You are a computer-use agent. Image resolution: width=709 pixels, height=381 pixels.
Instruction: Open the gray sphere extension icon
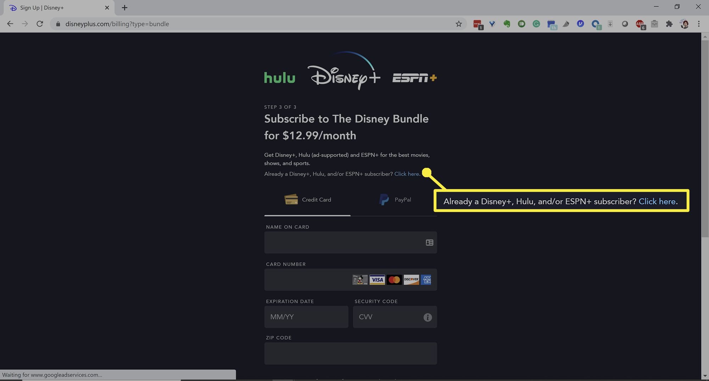tap(625, 24)
